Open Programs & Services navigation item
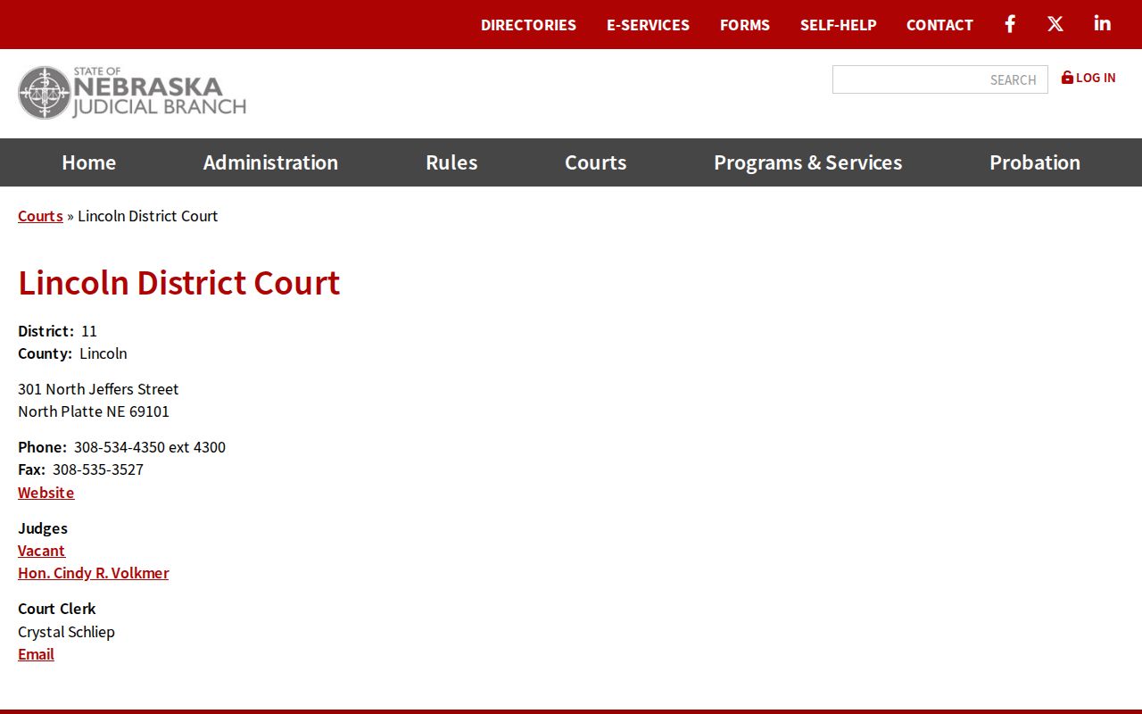The width and height of the screenshot is (1142, 714). click(x=807, y=162)
